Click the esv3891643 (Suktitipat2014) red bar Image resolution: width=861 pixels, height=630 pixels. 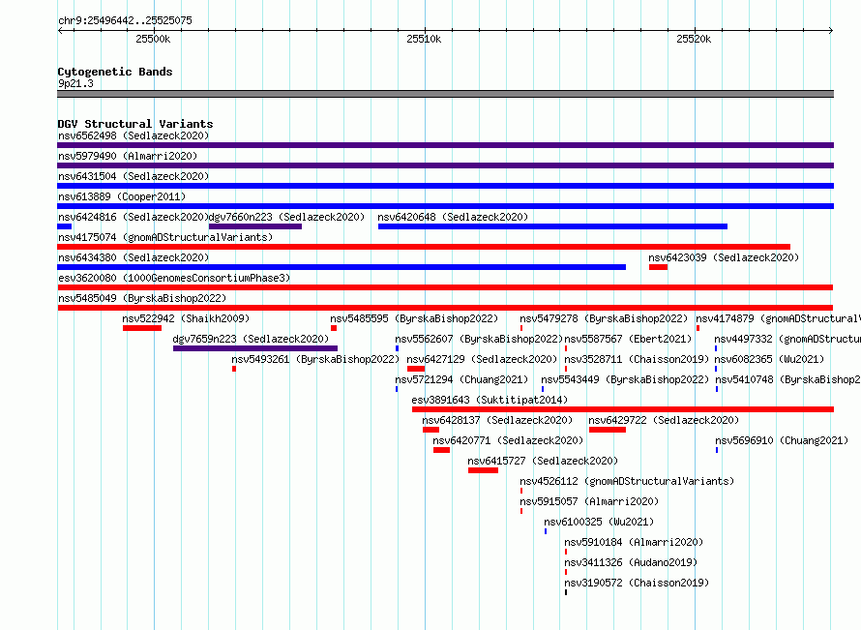[x=623, y=409]
